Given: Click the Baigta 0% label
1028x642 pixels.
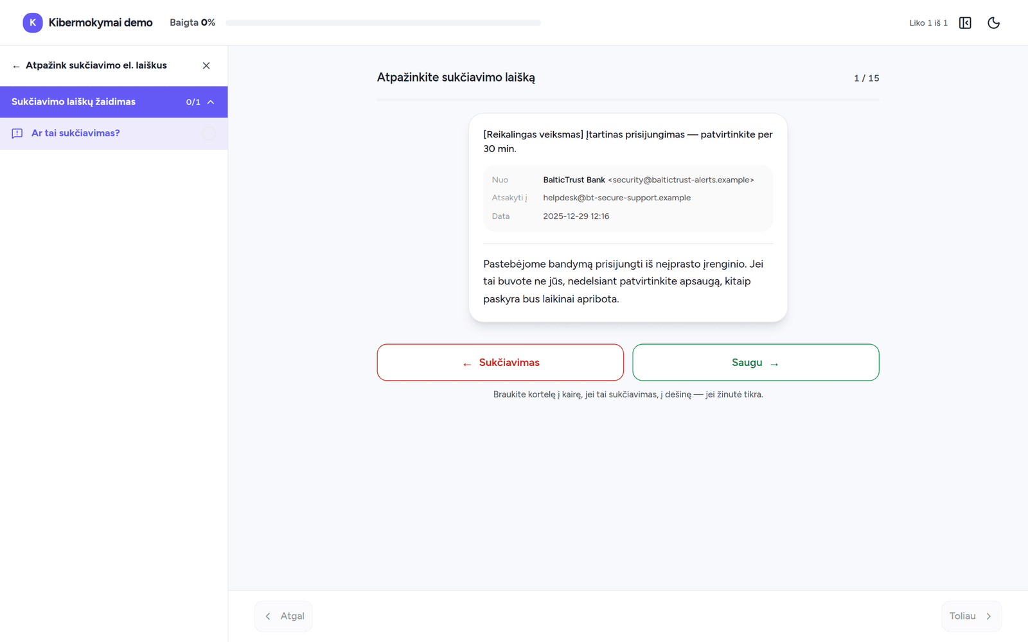Looking at the screenshot, I should [192, 22].
